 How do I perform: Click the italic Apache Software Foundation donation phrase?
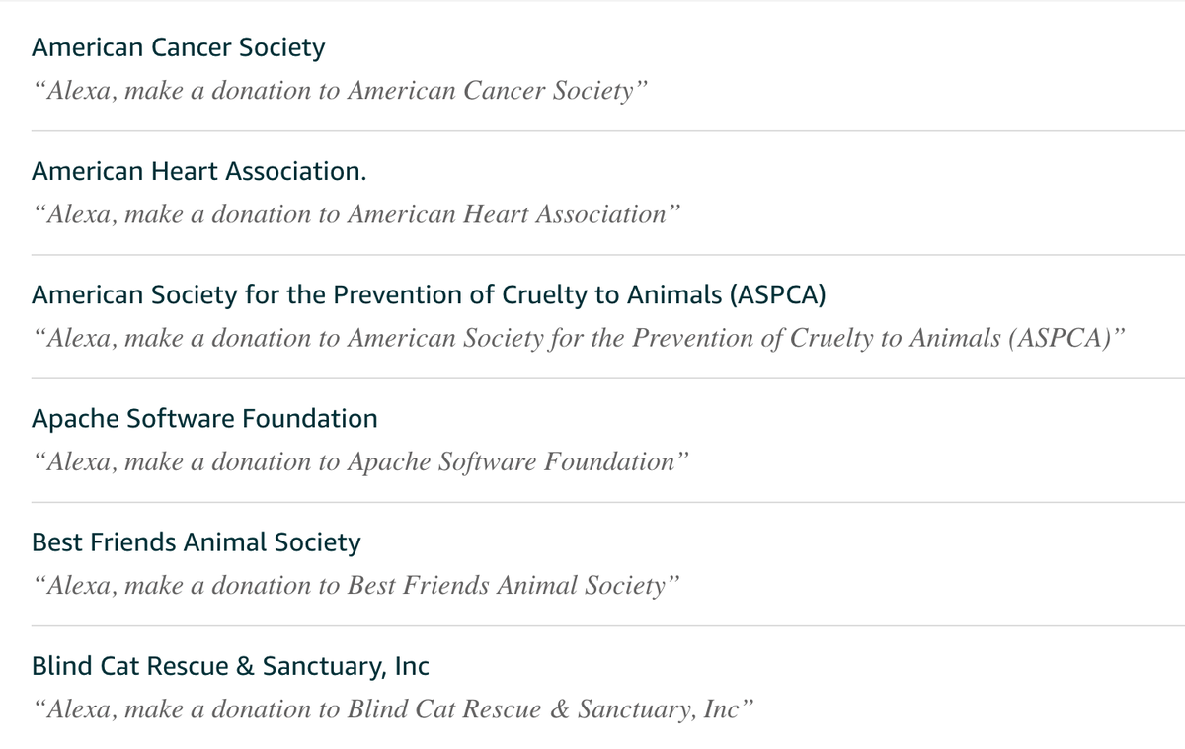point(360,461)
